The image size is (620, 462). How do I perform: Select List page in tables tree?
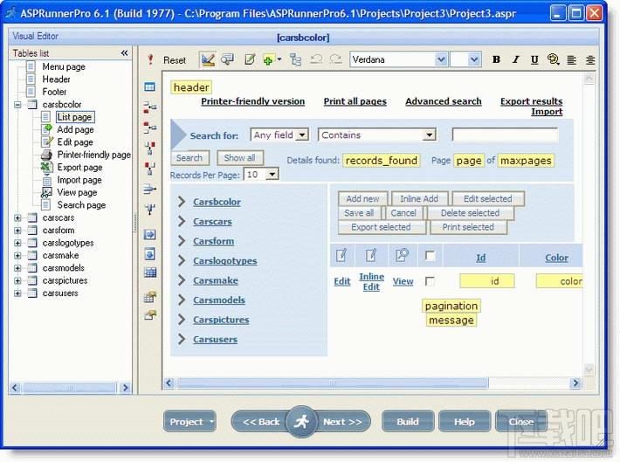click(x=74, y=117)
